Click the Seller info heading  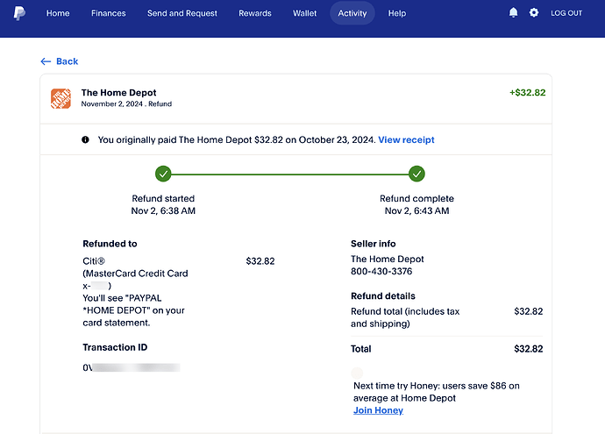(374, 244)
